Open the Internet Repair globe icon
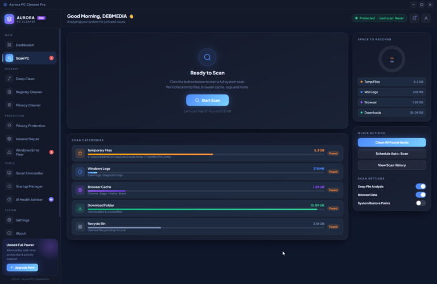The width and height of the screenshot is (437, 284). pos(9,139)
